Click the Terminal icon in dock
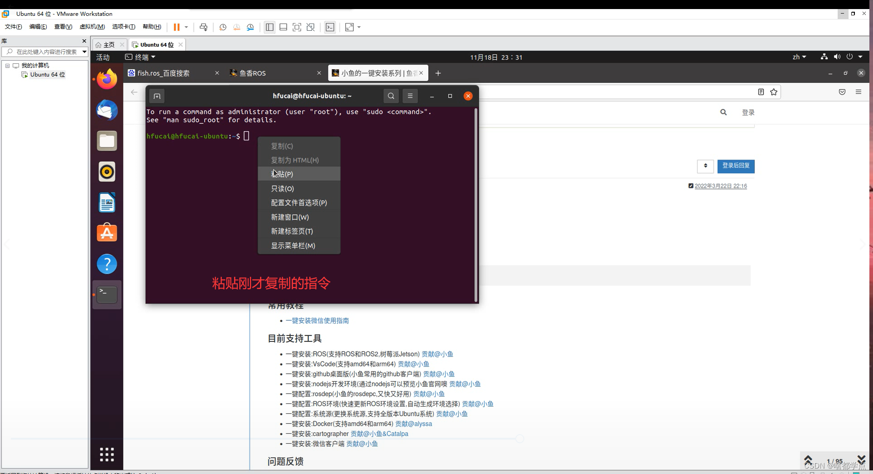873x474 pixels. tap(107, 295)
